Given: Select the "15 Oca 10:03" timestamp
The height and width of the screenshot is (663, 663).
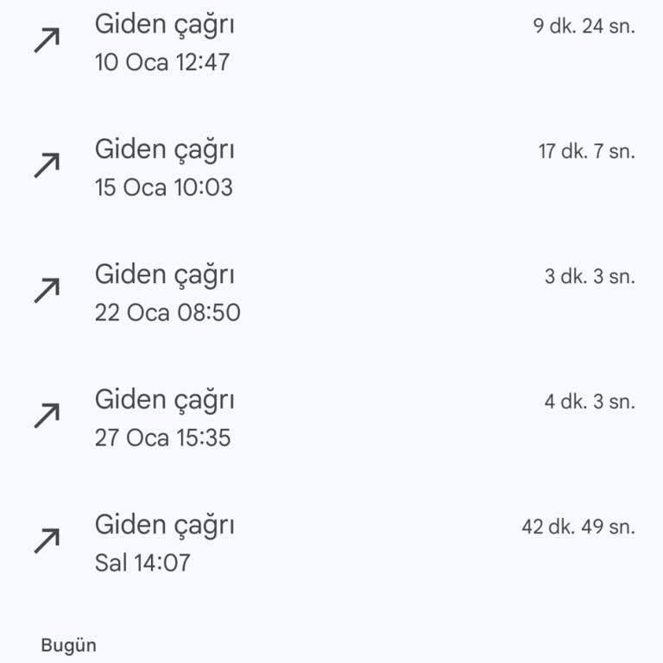Looking at the screenshot, I should [x=164, y=187].
